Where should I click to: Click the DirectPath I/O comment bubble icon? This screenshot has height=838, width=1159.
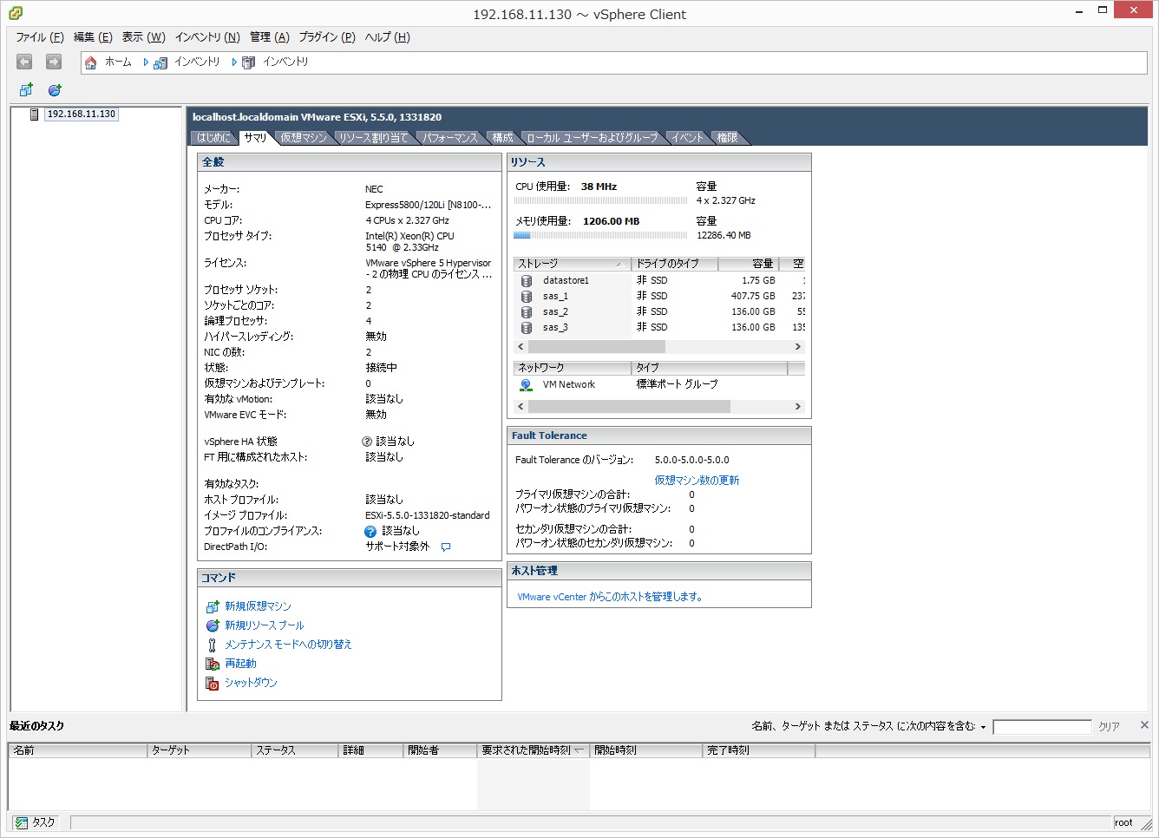click(446, 547)
